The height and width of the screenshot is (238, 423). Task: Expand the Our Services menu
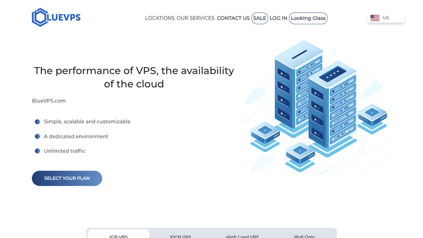click(196, 18)
